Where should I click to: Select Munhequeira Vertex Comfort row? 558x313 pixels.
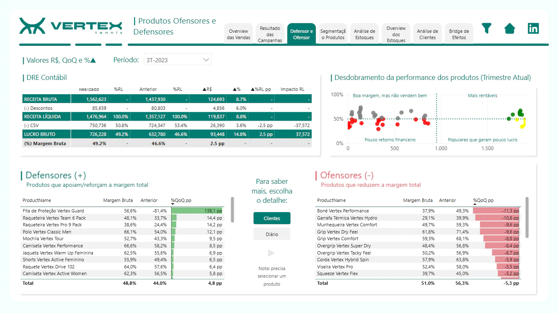point(418,225)
